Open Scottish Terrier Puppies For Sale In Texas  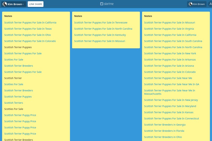(x=28, y=29)
